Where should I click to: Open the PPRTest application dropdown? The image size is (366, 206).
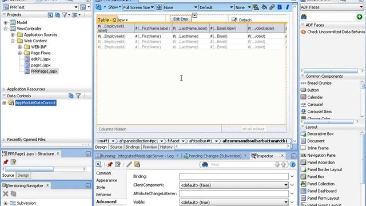click(x=76, y=7)
